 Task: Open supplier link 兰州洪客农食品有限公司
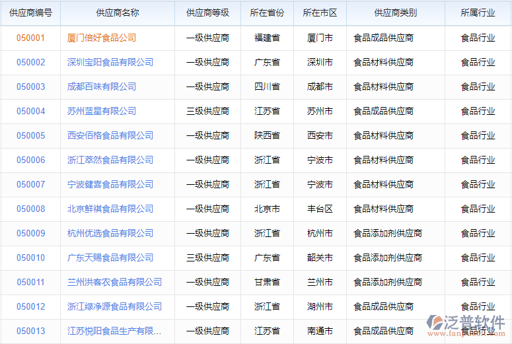click(114, 282)
